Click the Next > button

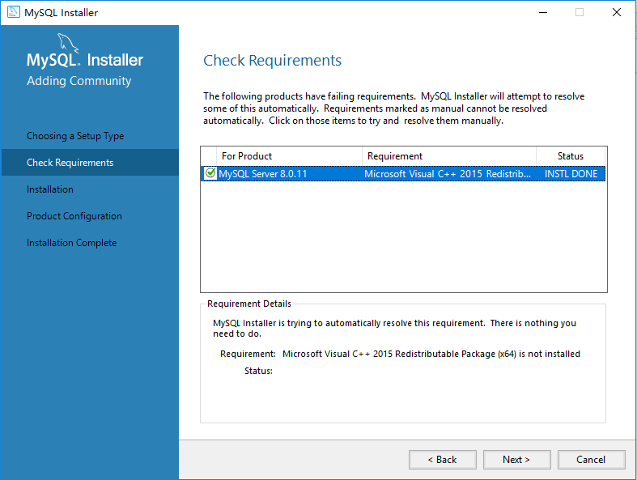516,460
